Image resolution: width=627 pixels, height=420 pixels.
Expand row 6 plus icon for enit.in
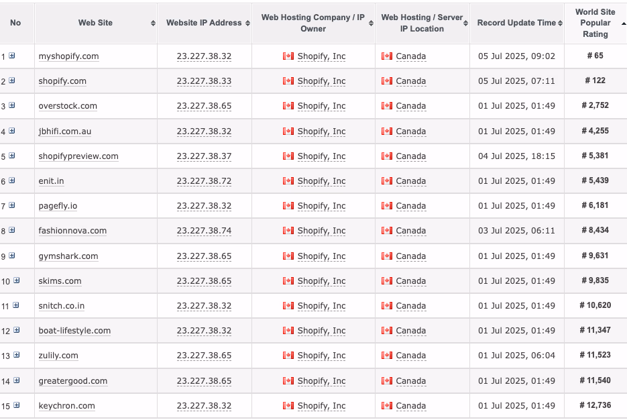tap(12, 180)
